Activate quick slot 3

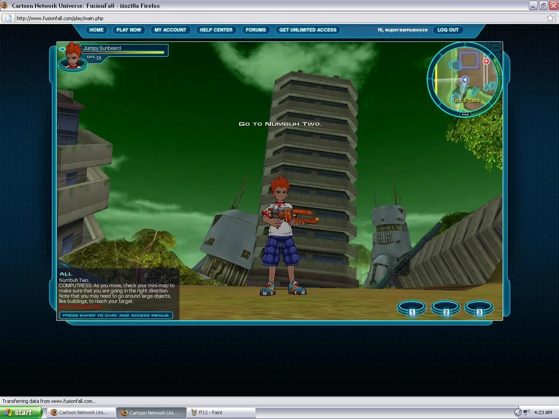point(479,308)
